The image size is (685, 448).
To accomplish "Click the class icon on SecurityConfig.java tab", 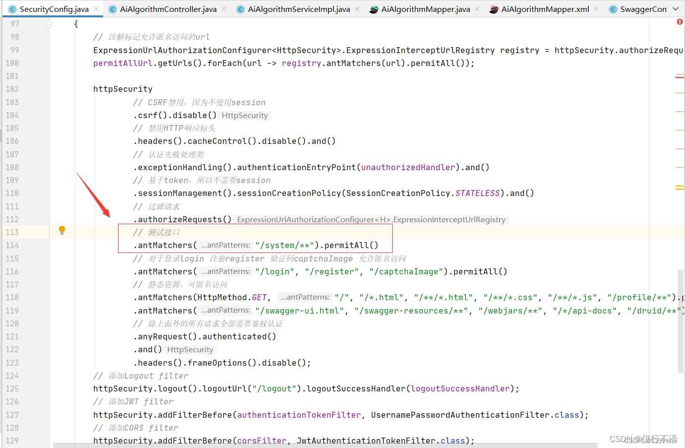I will (12, 9).
